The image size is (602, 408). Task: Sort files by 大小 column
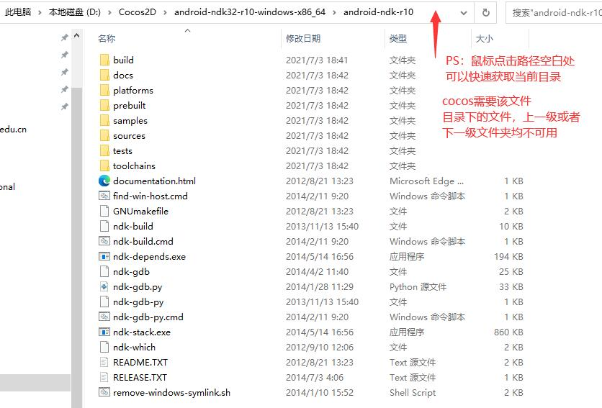[x=485, y=38]
